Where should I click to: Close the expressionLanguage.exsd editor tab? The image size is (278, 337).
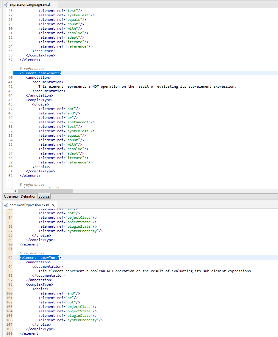(54, 4)
